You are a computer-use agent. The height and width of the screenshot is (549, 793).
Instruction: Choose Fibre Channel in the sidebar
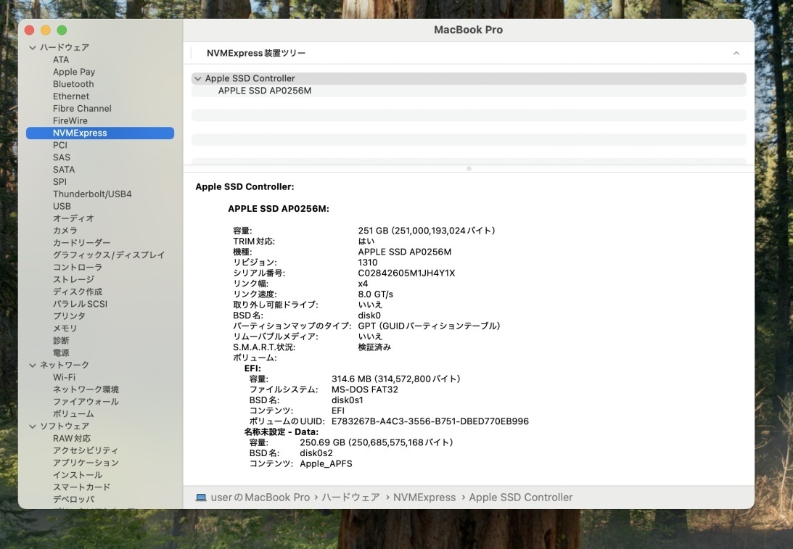pos(82,108)
